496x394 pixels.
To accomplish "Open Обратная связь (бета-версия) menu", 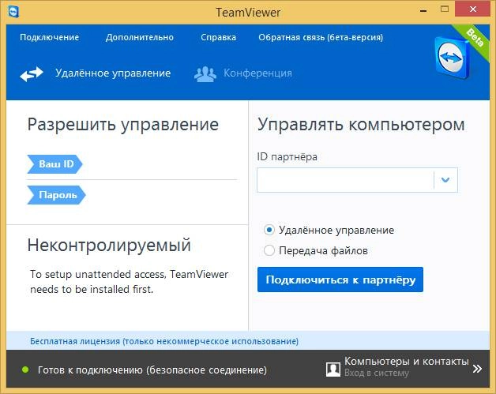I will coord(321,37).
